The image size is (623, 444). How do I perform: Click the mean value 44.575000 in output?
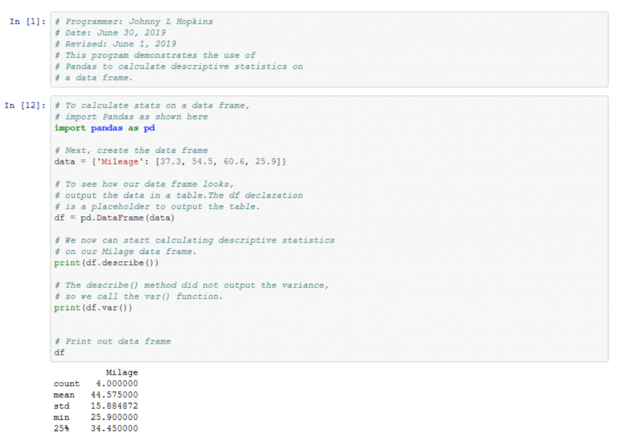click(x=114, y=395)
